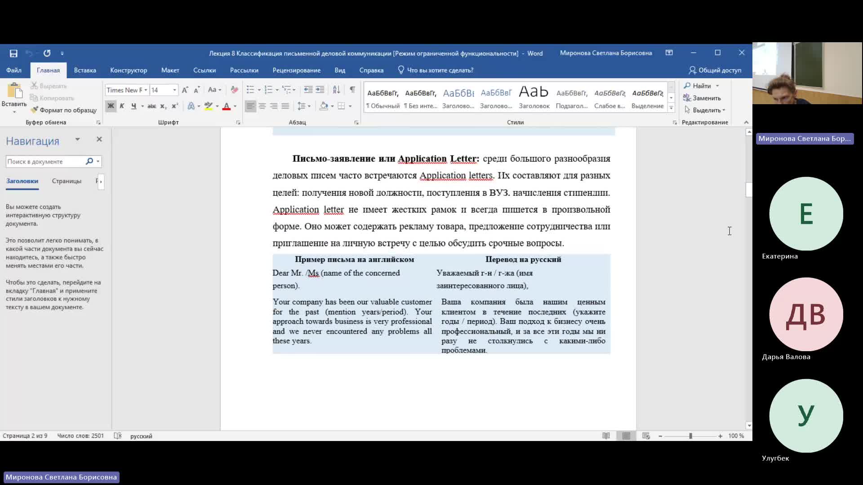The height and width of the screenshot is (485, 863).
Task: Align the paragraph to the right
Action: [x=274, y=106]
